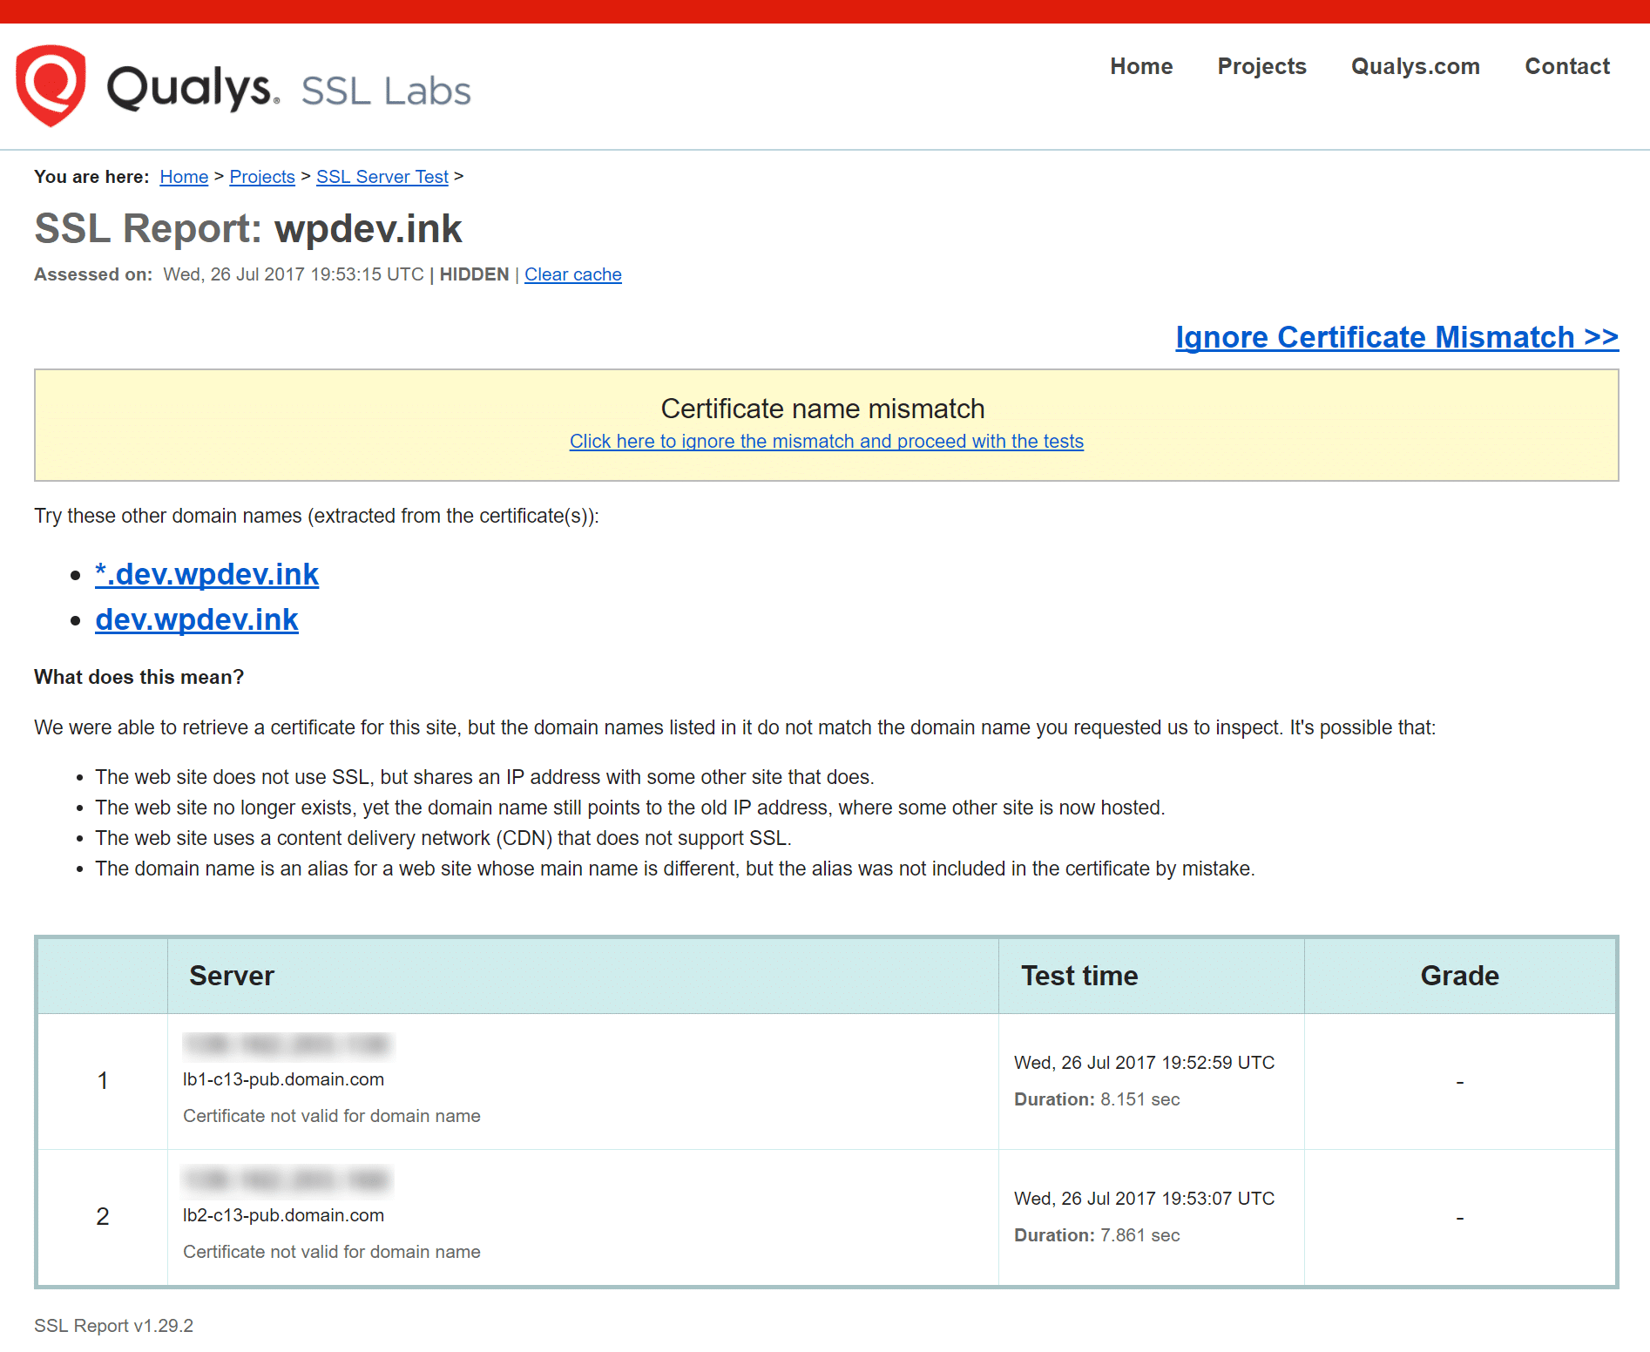Click Home in the breadcrumb trail
The height and width of the screenshot is (1352, 1650).
pos(183,177)
